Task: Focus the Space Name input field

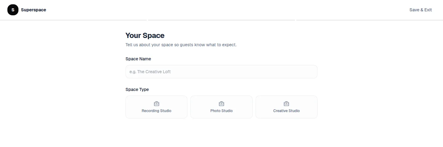Action: click(221, 72)
